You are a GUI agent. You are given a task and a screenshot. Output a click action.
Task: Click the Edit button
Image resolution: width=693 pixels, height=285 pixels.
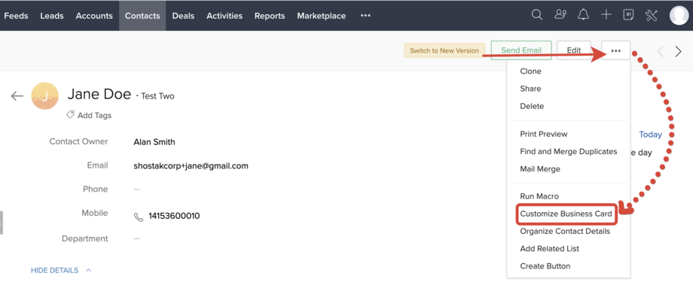coord(574,50)
